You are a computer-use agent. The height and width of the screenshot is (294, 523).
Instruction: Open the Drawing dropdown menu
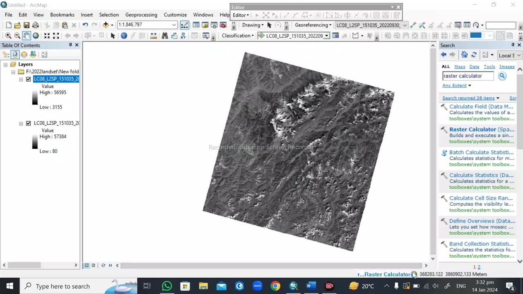coord(253,25)
